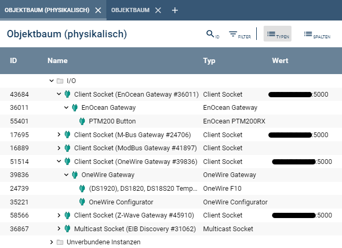This screenshot has width=342, height=248.
Task: Close the Objektbaum (physikalisch) tab
Action: coord(98,10)
